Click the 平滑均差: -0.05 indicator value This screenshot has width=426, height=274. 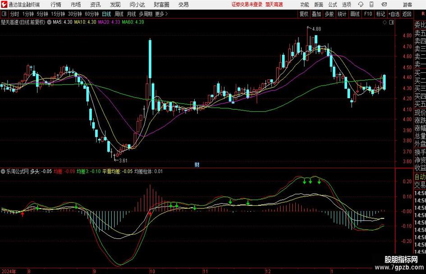point(117,171)
